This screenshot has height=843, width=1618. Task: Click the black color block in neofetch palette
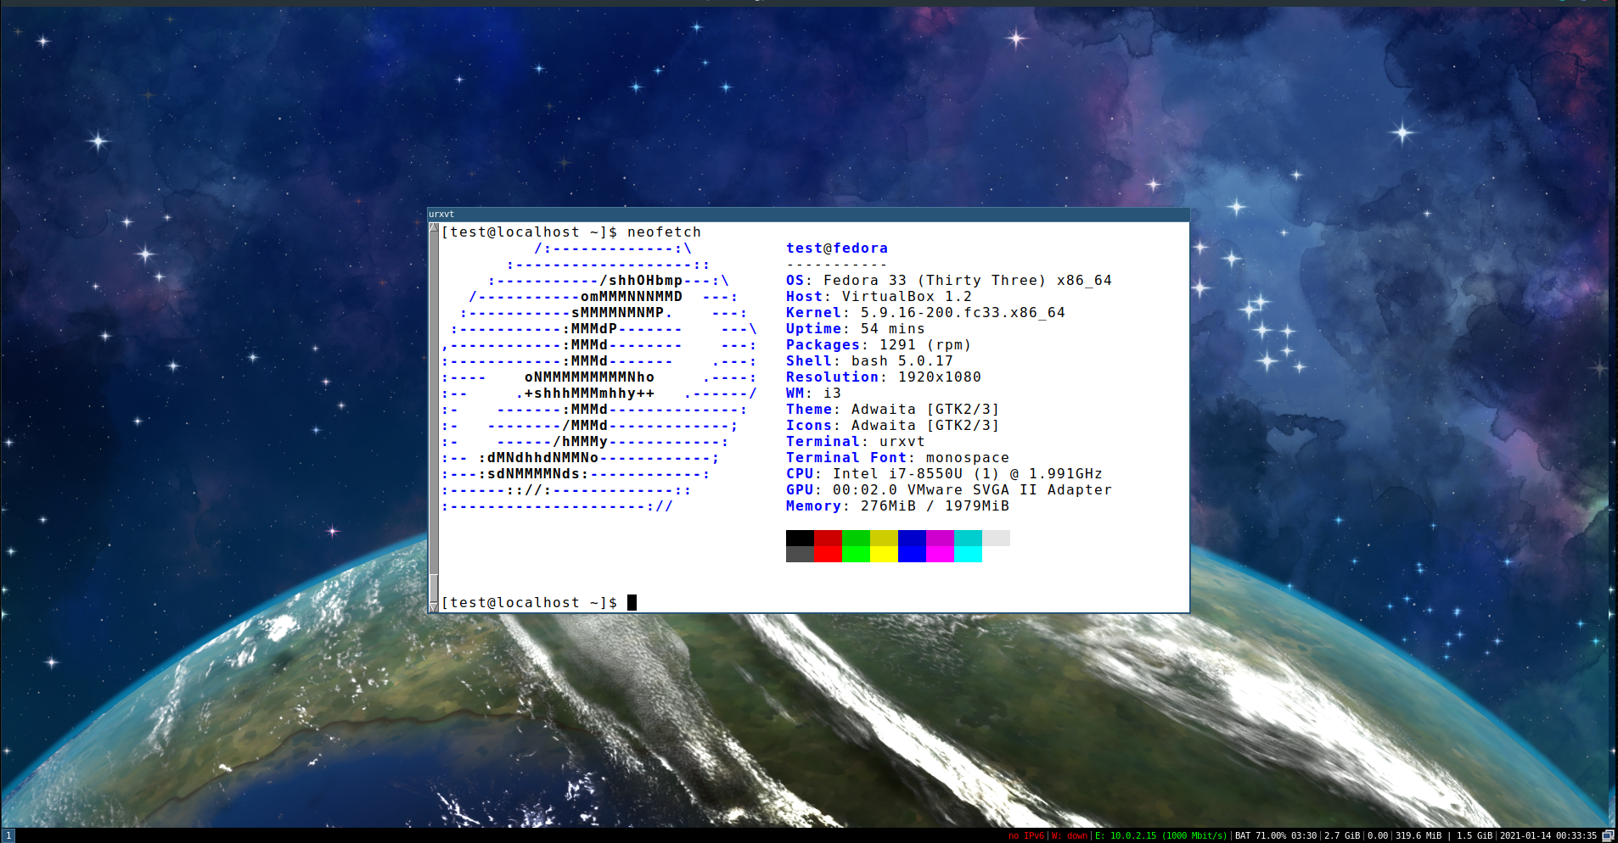coord(800,538)
